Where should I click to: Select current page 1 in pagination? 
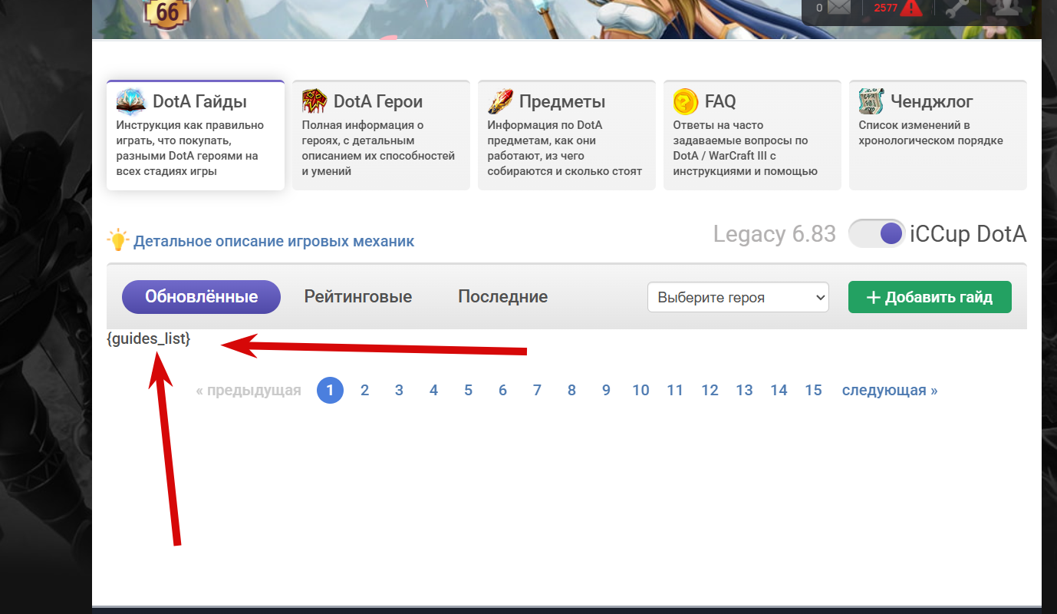click(330, 390)
